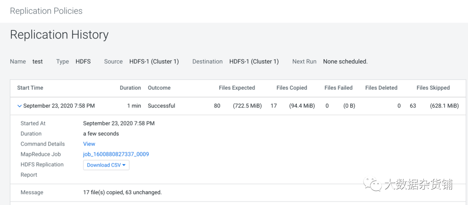The image size is (468, 205).
Task: Click the Source value HDFS-1 (Cluster 1)
Action: [154, 62]
